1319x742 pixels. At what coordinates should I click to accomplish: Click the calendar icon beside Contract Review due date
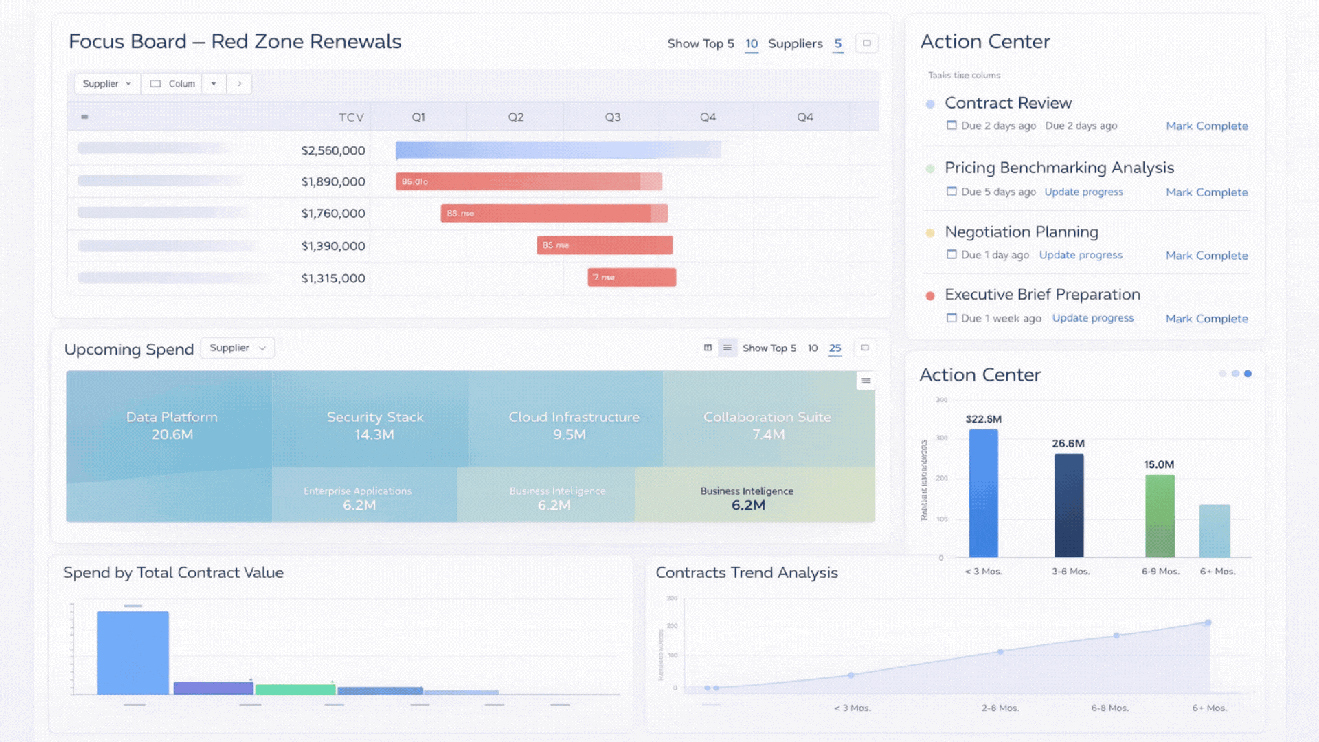(x=951, y=125)
